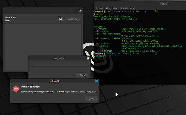Click the Install Package button
Image resolution: width=186 pixels, height=115 pixels.
(73, 19)
